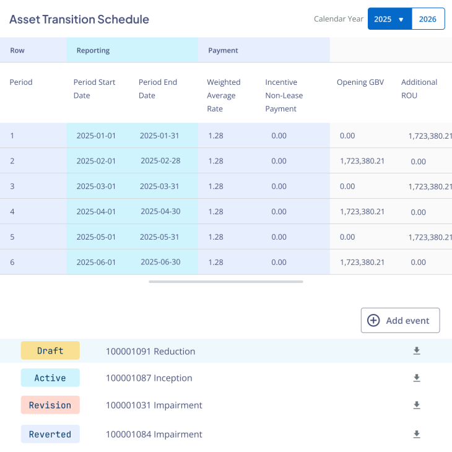Click Additional ROU value in period 5

430,237
